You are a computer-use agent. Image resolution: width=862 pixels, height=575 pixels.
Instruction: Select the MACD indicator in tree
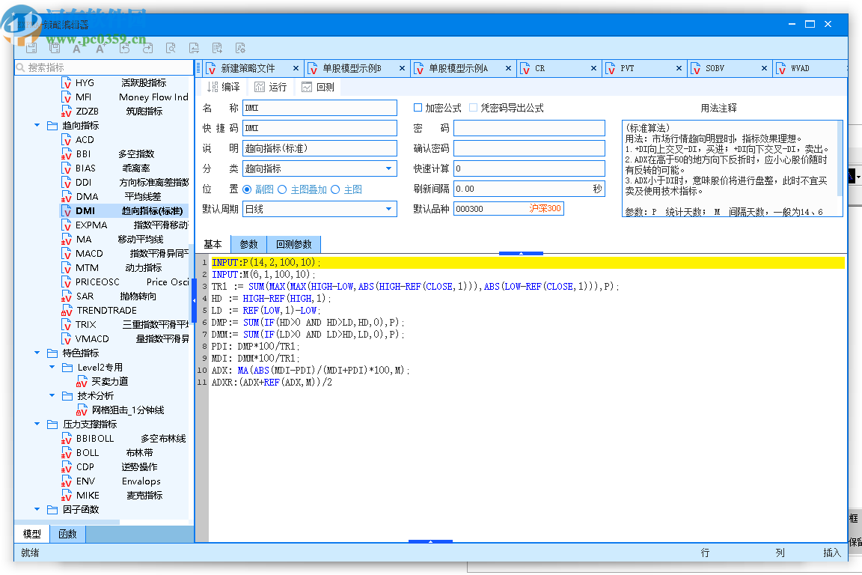click(89, 253)
